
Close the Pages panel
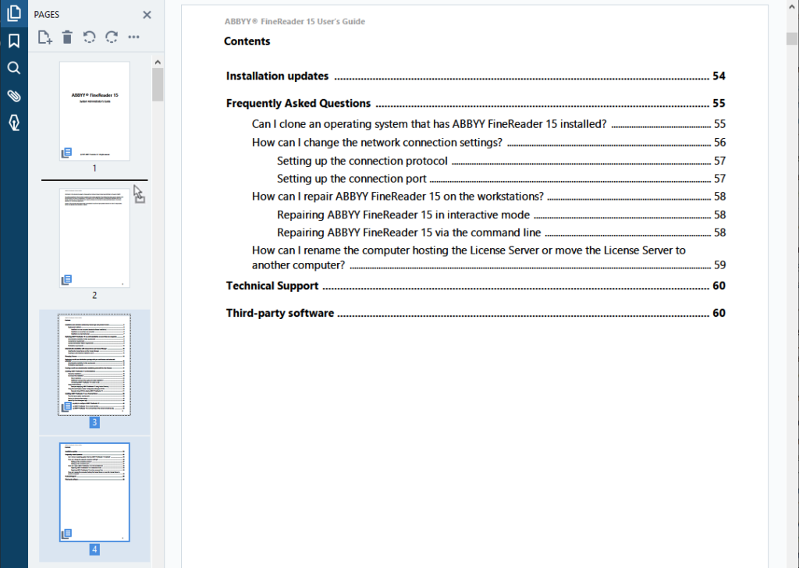(x=147, y=15)
